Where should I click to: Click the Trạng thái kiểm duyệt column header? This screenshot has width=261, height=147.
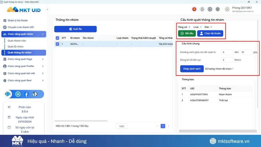(144, 38)
